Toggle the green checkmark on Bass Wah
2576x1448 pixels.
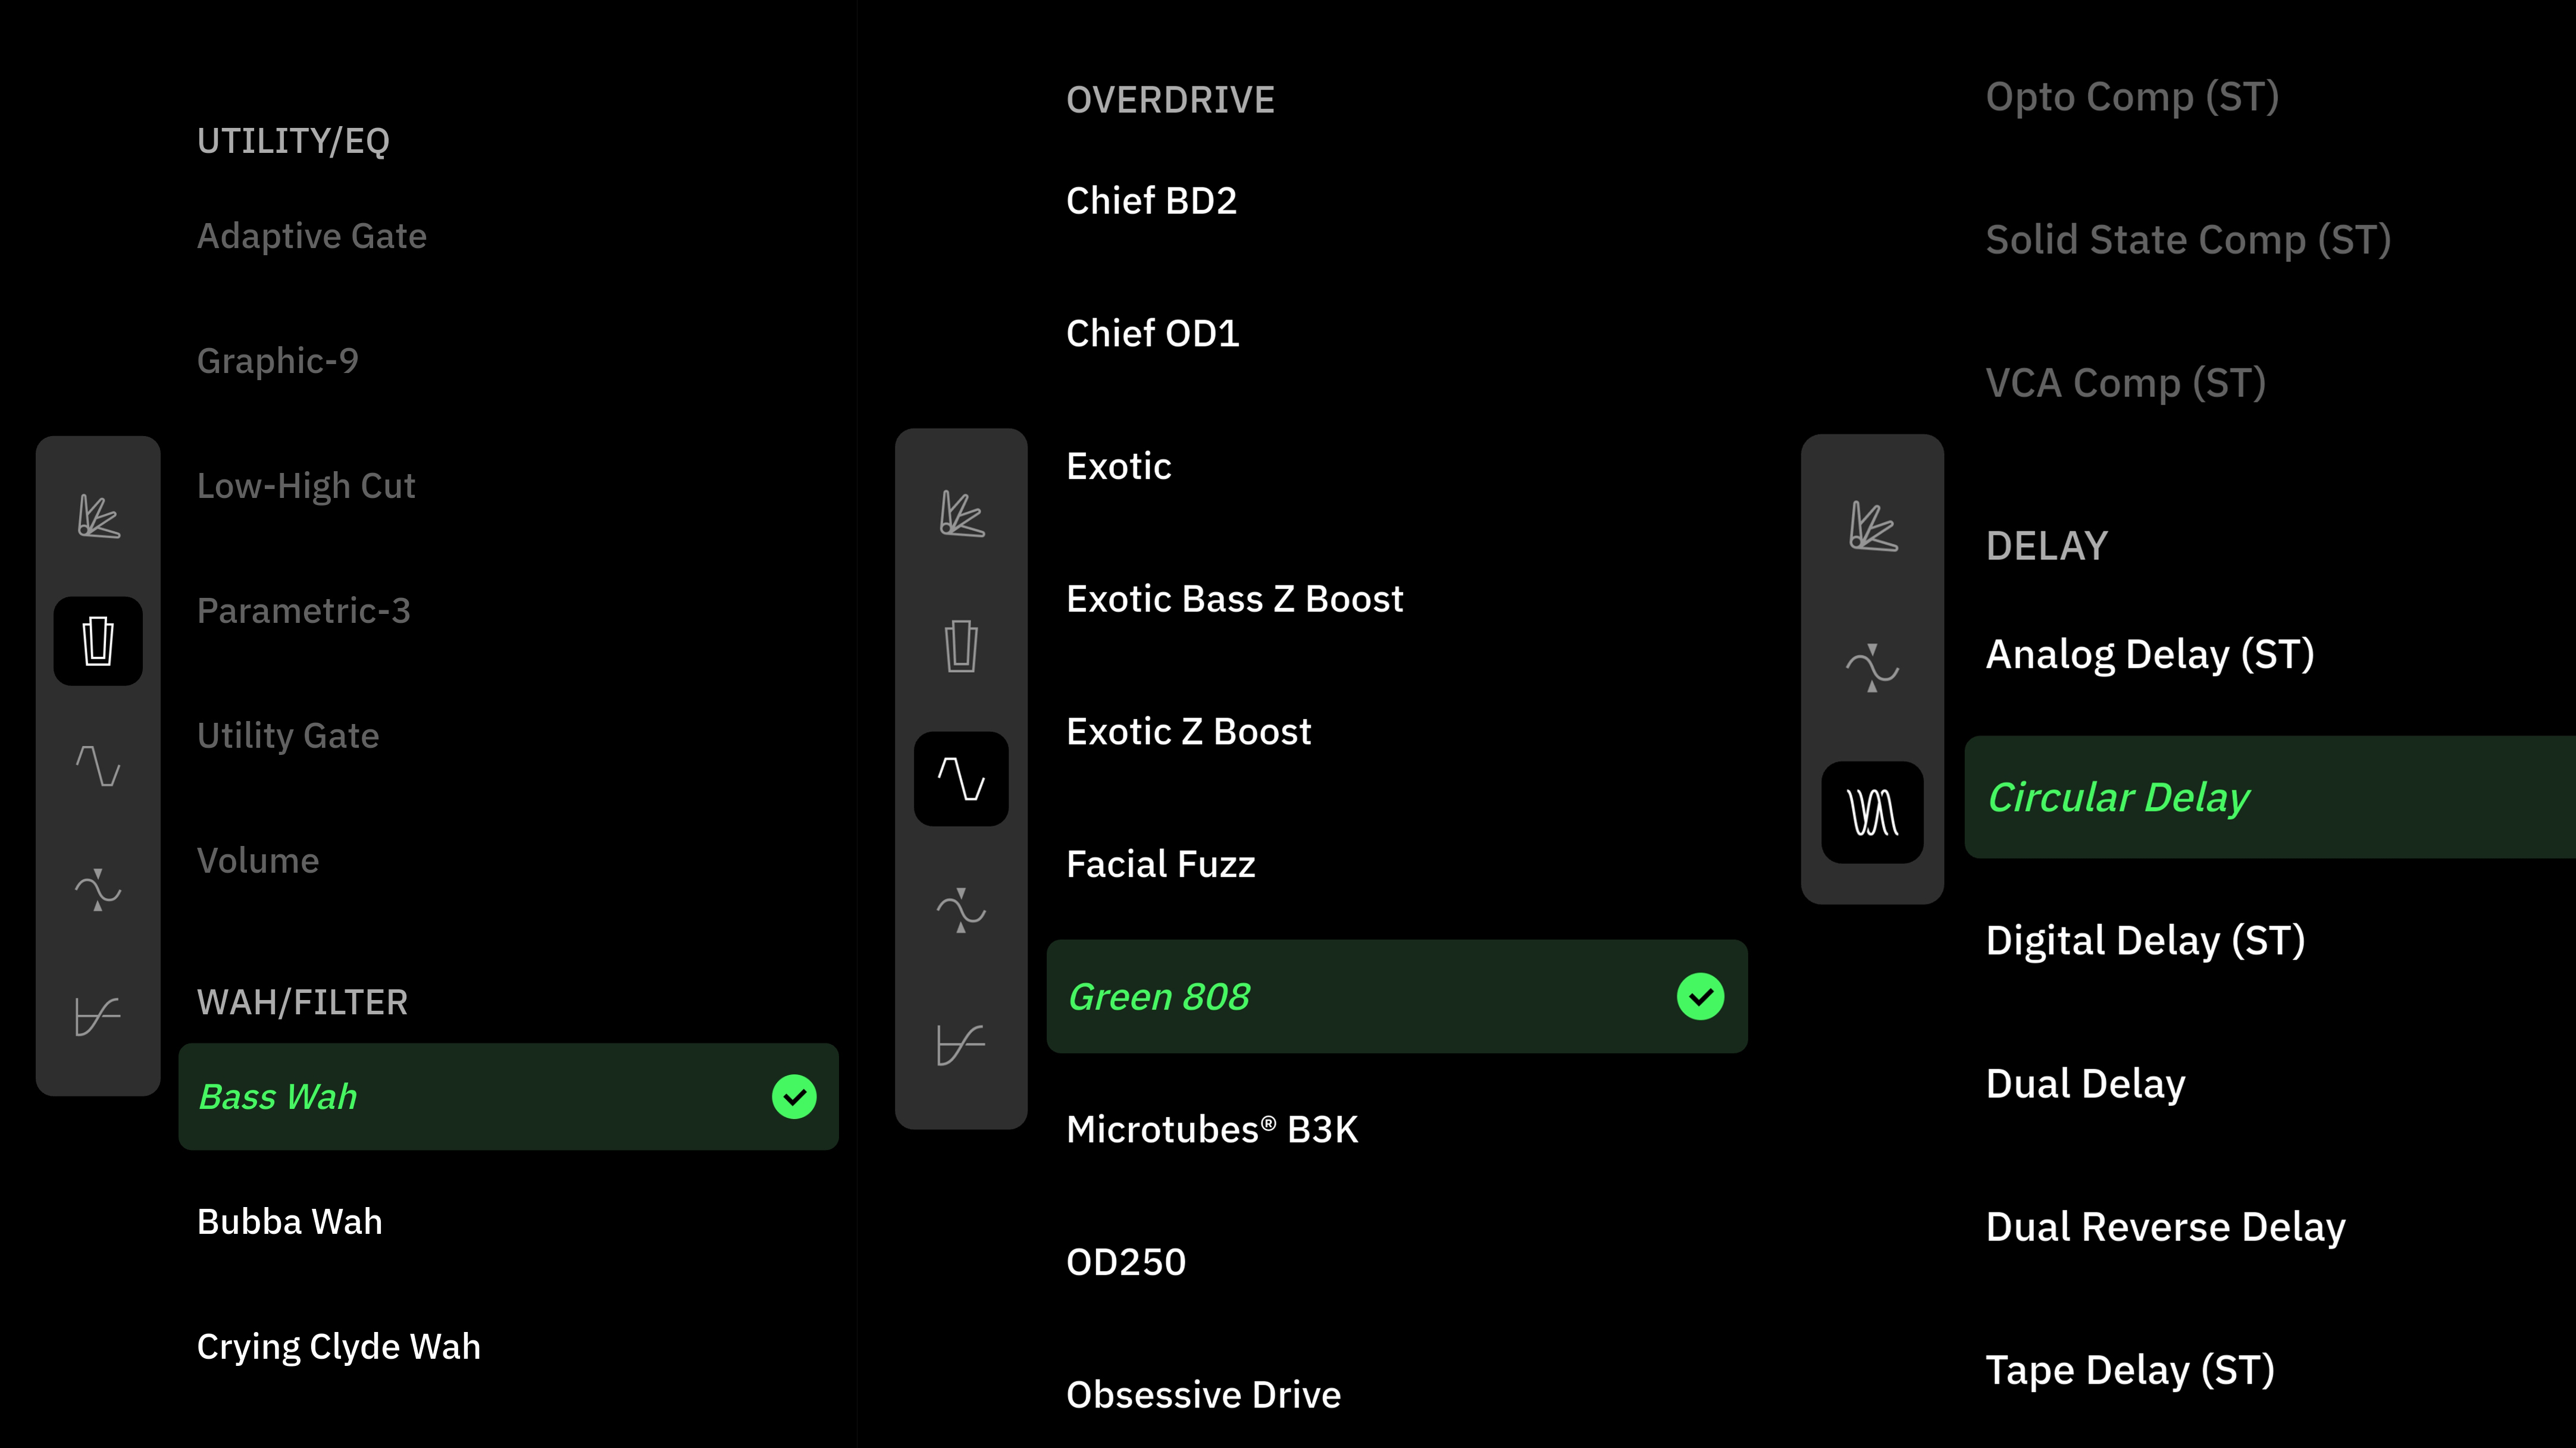click(x=794, y=1097)
